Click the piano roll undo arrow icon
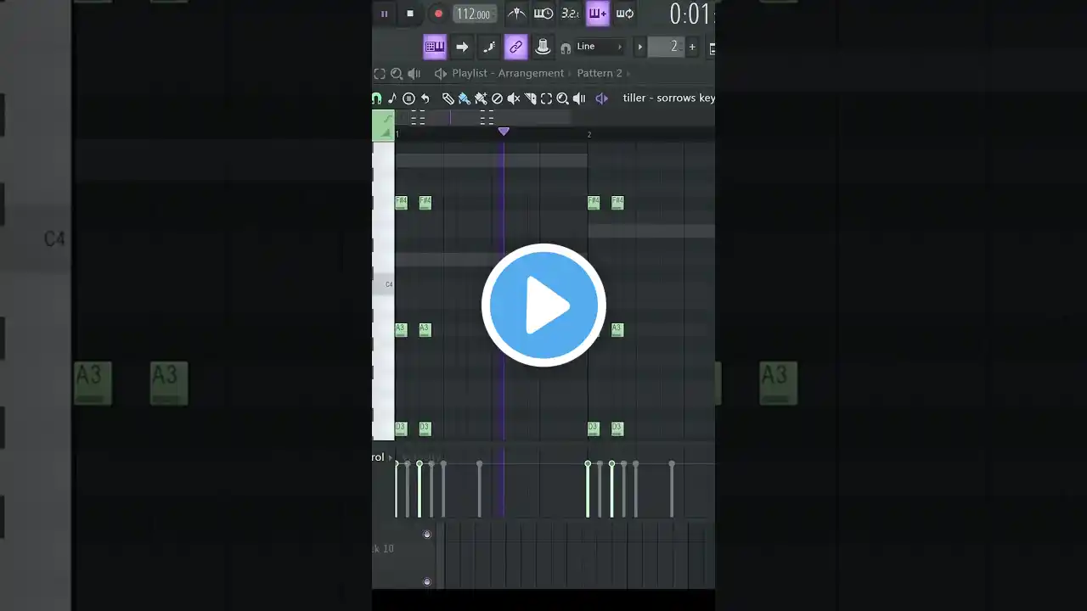Screen dimensions: 1087x611 (425, 98)
